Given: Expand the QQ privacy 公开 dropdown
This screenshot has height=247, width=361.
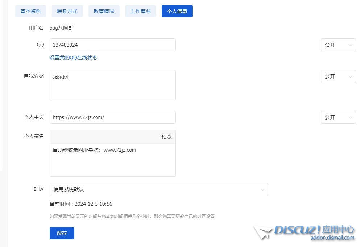Looking at the screenshot, I should (338, 45).
